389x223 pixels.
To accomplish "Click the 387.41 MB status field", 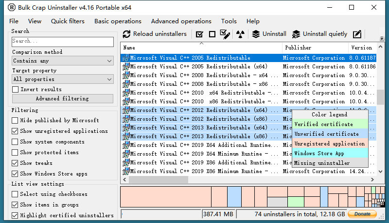I will click(x=218, y=214).
